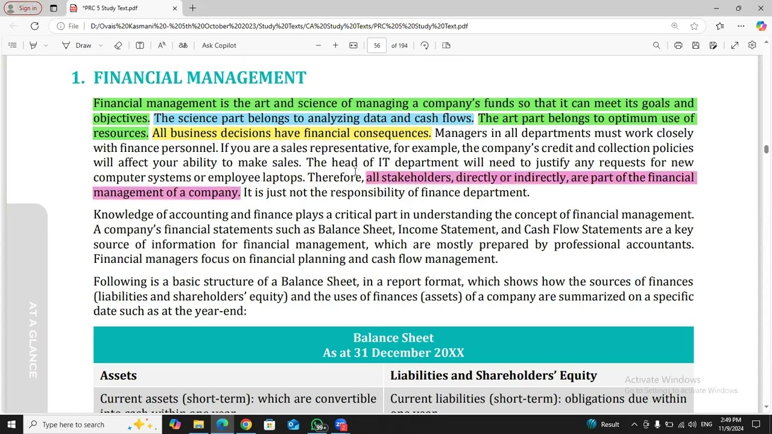Activate the Draw tool
Screen dimensions: 772x434
click(77, 45)
